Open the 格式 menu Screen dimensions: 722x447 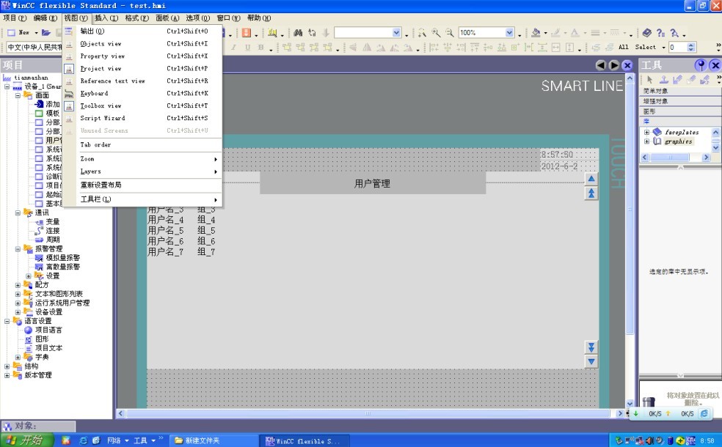tap(136, 18)
